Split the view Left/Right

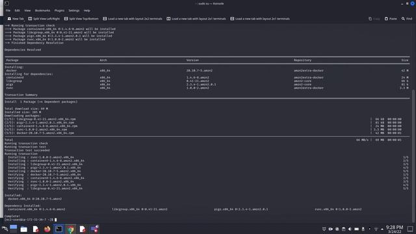click(44, 19)
